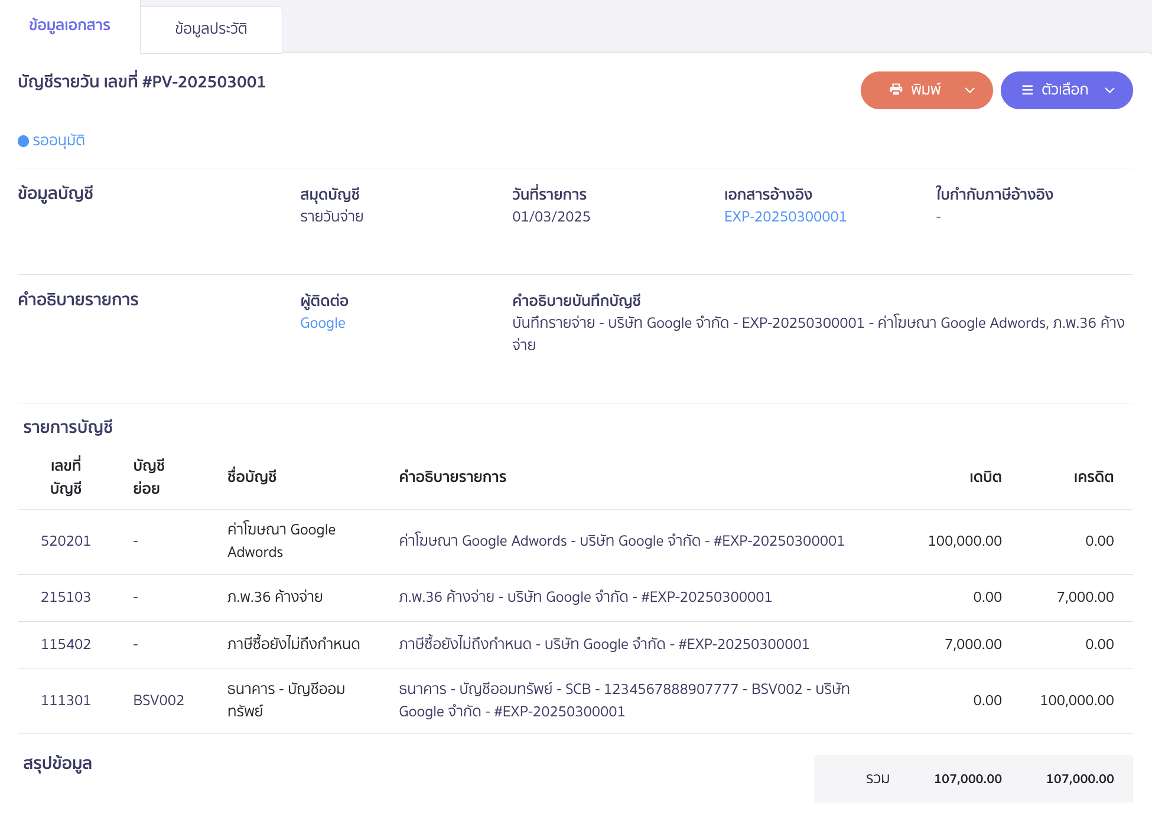Switch to the ข้อมูลประวัติ tab
The width and height of the screenshot is (1152, 815).
(x=211, y=29)
